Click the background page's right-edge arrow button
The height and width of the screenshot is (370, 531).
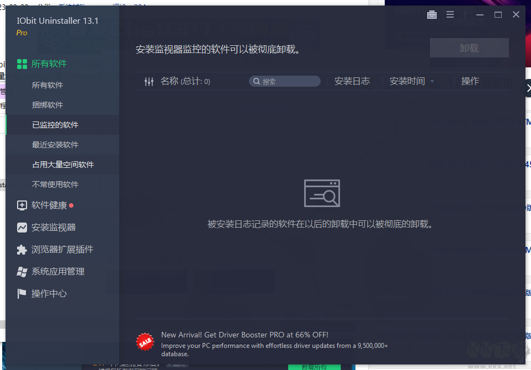pos(528,88)
